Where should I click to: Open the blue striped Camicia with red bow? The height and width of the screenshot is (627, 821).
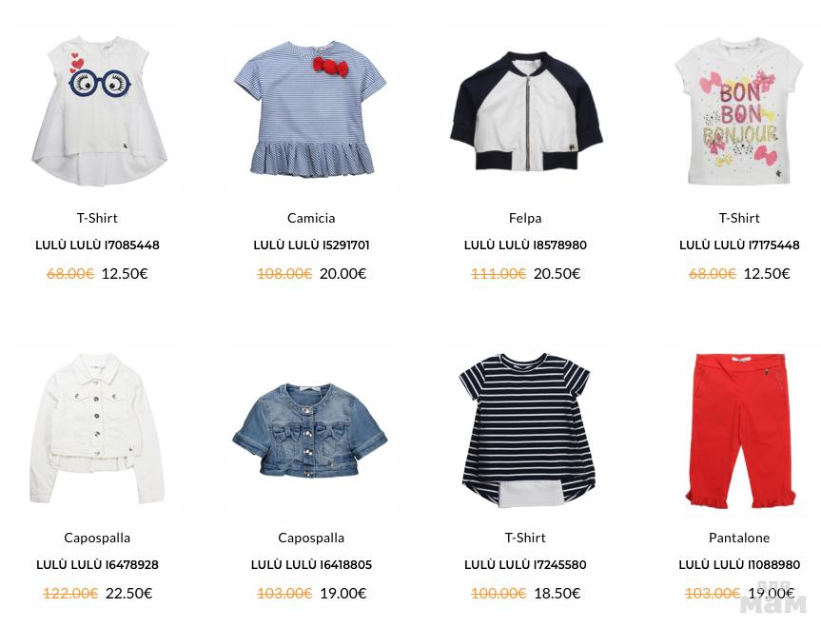coord(310,108)
